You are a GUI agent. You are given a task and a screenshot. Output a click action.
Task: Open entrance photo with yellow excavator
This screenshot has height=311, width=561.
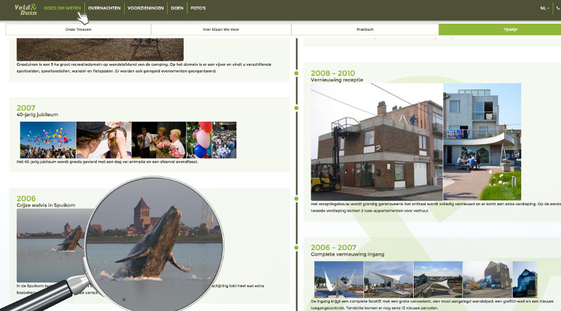point(487,279)
